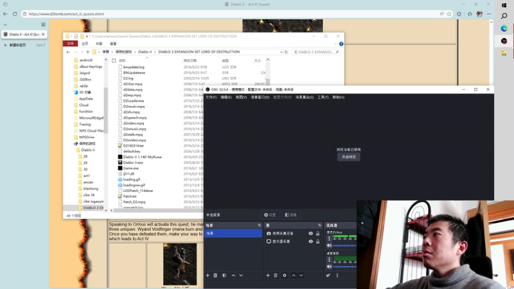Image resolution: width=514 pixels, height=289 pixels.
Task: Move the selected source down
Action: (301, 276)
